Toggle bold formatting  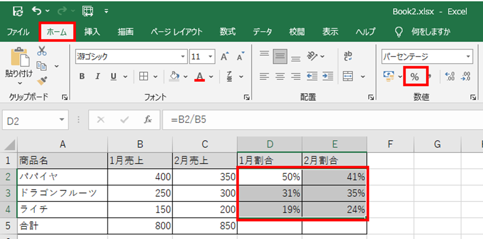[x=82, y=76]
